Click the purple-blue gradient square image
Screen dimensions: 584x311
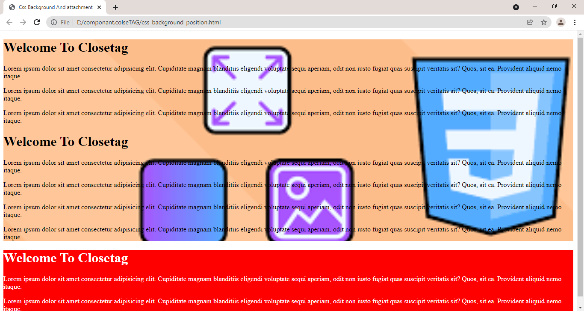click(x=183, y=200)
